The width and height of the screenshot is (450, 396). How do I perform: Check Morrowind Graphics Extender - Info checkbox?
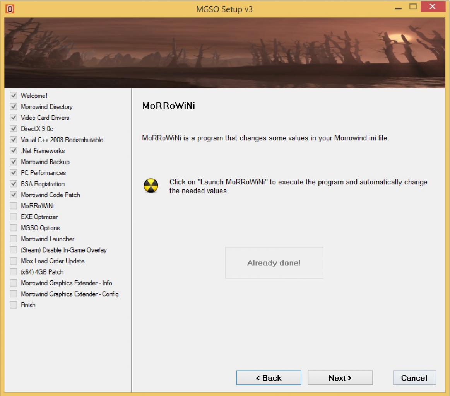pos(14,283)
